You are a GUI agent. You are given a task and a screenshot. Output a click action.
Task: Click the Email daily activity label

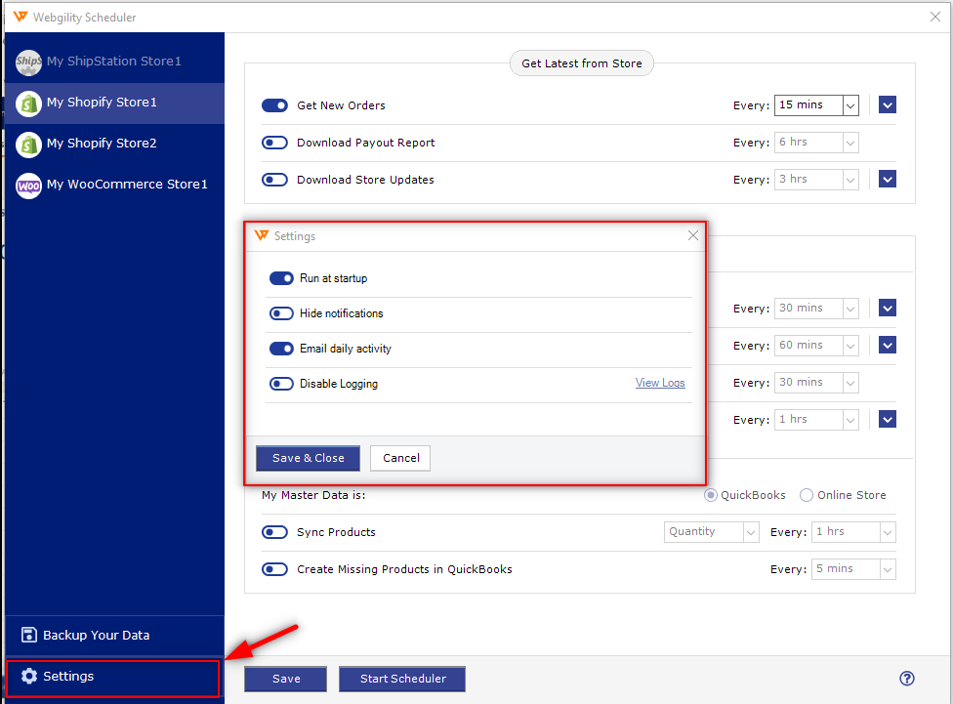[346, 349]
